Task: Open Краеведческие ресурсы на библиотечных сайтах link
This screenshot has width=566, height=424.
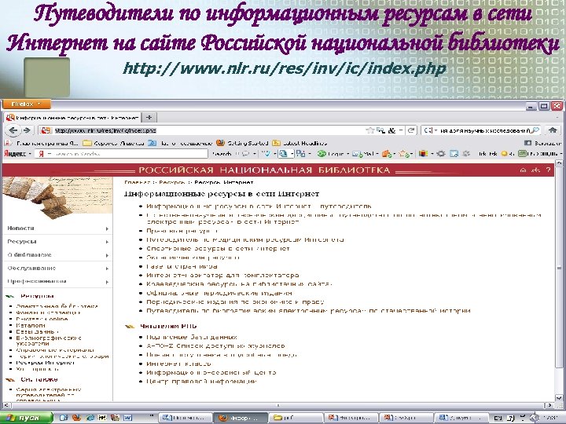Action: (x=239, y=284)
